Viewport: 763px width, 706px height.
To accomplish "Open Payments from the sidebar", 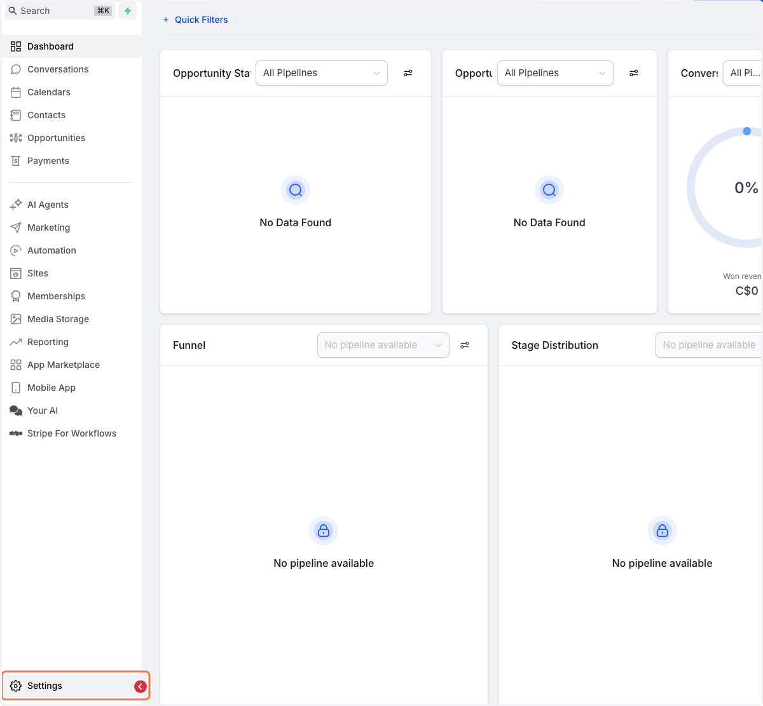I will pyautogui.click(x=72, y=161).
